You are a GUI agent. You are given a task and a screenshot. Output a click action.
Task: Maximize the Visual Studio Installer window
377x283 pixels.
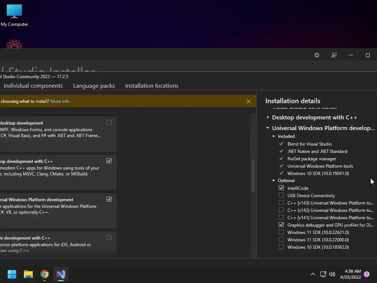368,55
